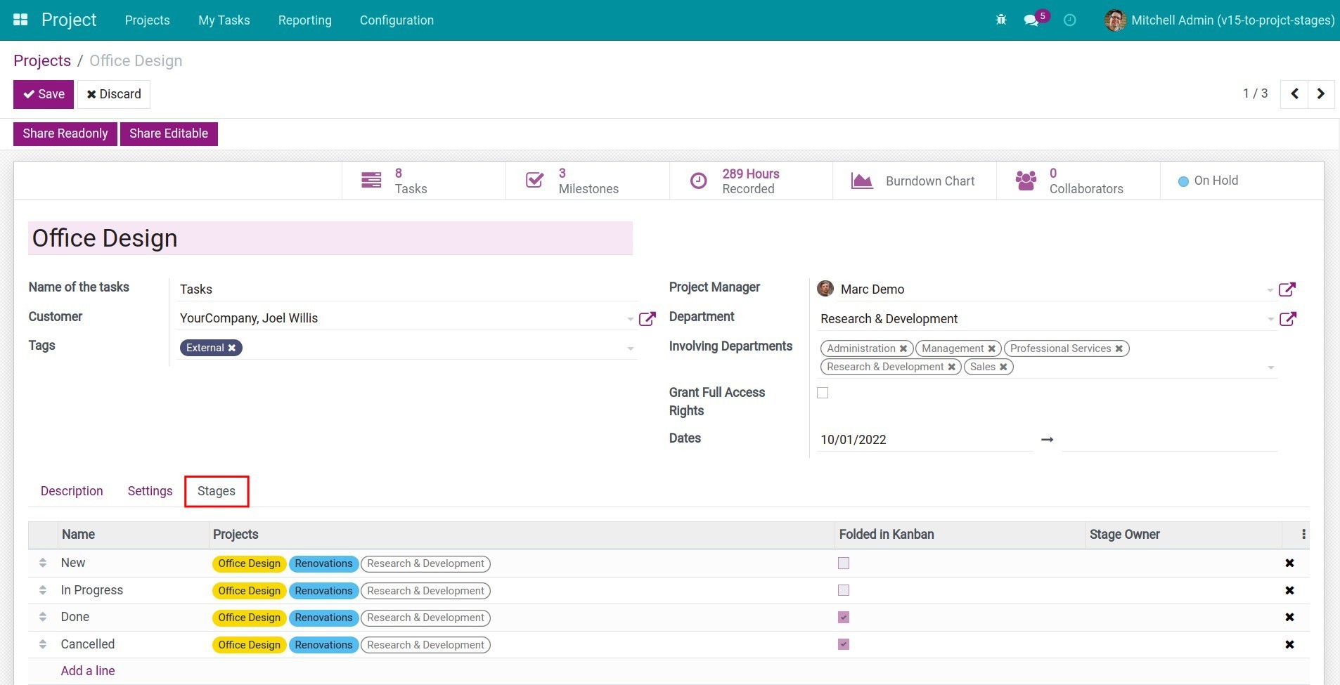Click the On Hold status indicator
Screen dimensions: 1340x685
(1208, 181)
